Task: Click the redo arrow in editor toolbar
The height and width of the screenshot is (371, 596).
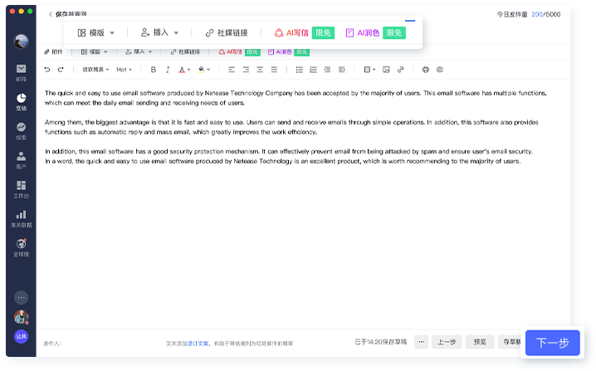Action: (x=60, y=70)
